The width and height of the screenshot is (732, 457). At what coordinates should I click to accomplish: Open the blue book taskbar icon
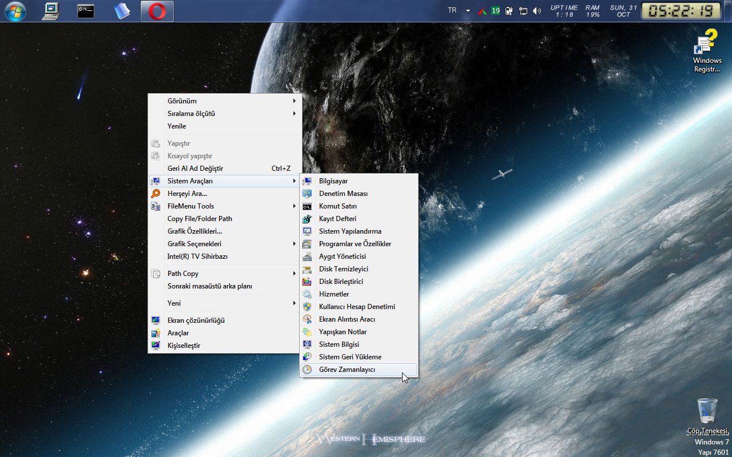click(122, 11)
